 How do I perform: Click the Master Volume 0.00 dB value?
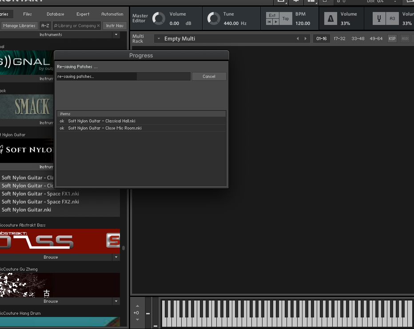(180, 23)
